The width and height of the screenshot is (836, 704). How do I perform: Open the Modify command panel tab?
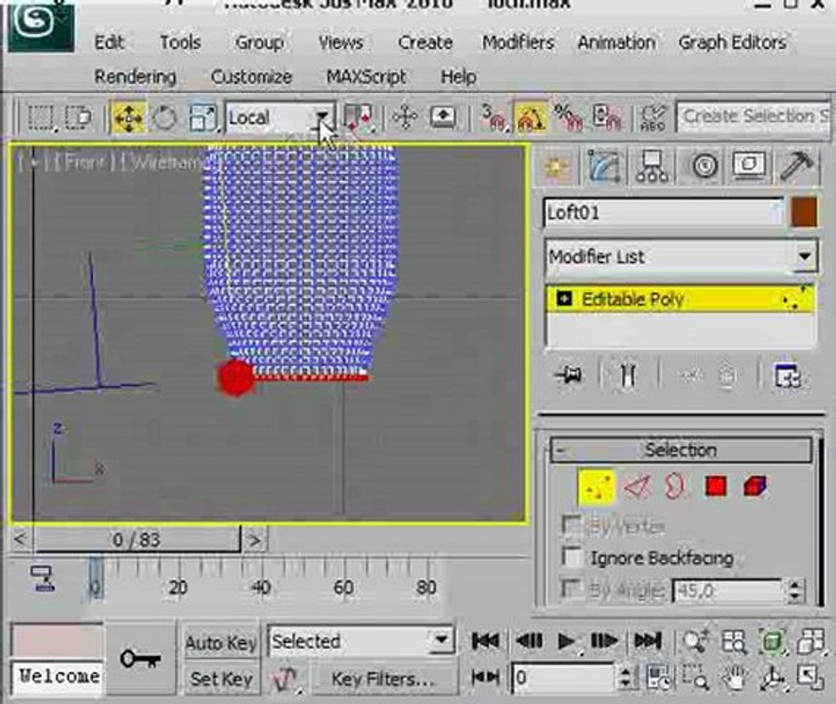tap(603, 166)
